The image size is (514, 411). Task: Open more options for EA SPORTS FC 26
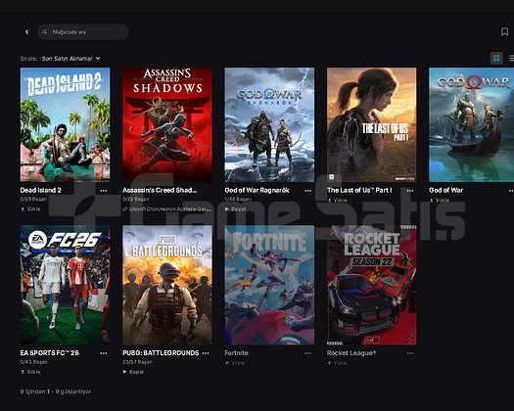pyautogui.click(x=104, y=353)
